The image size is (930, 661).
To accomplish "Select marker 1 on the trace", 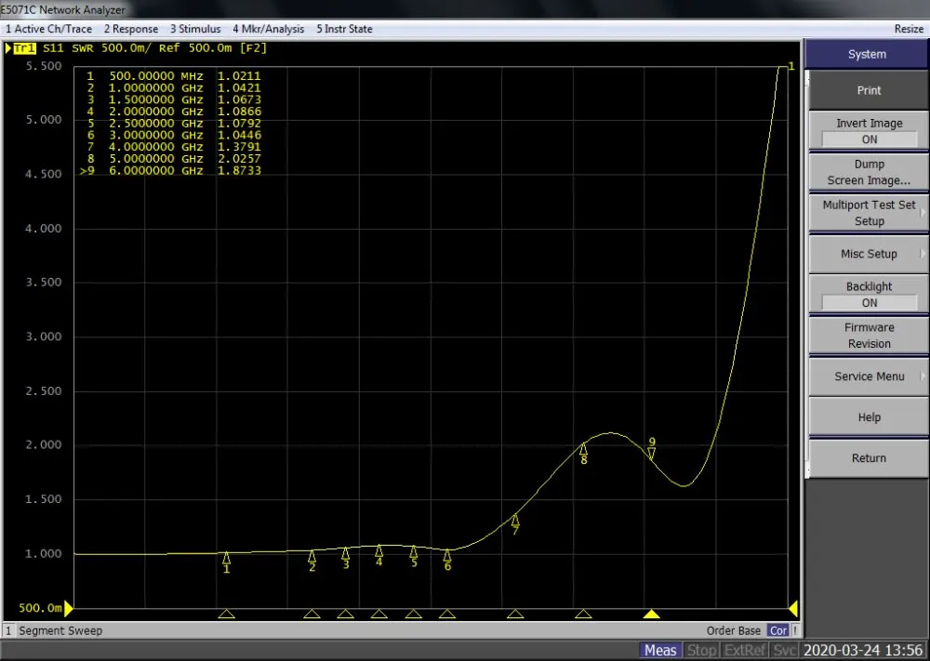I will (226, 562).
